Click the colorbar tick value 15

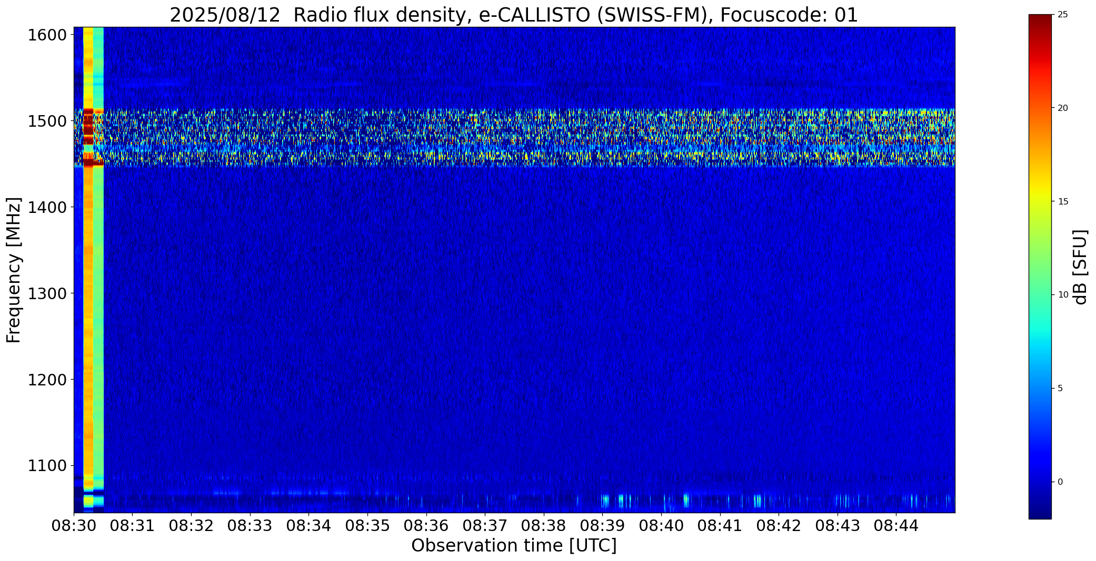(x=1062, y=201)
